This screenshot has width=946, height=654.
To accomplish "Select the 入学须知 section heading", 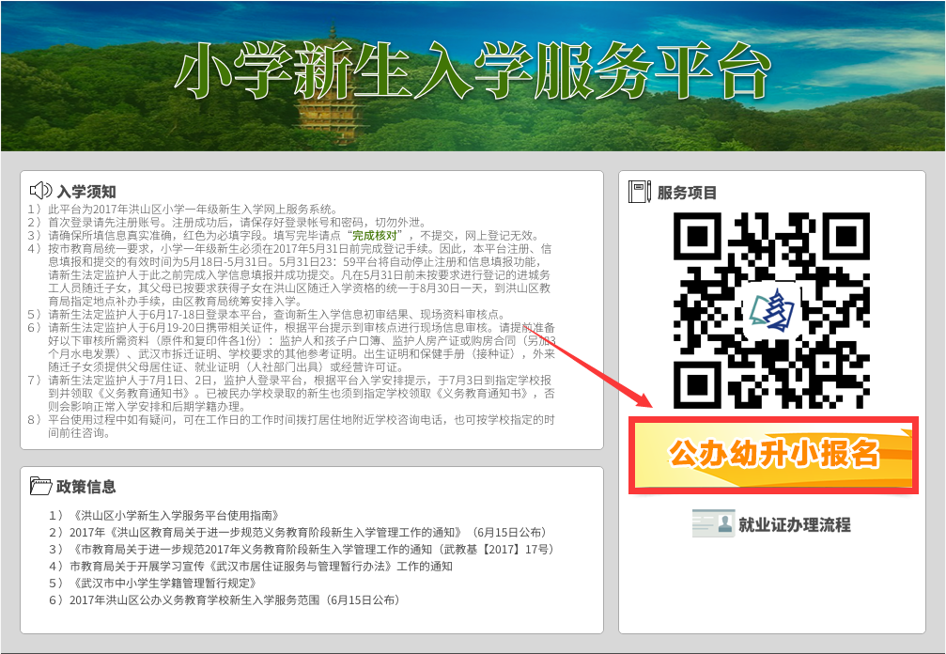I will (x=86, y=192).
